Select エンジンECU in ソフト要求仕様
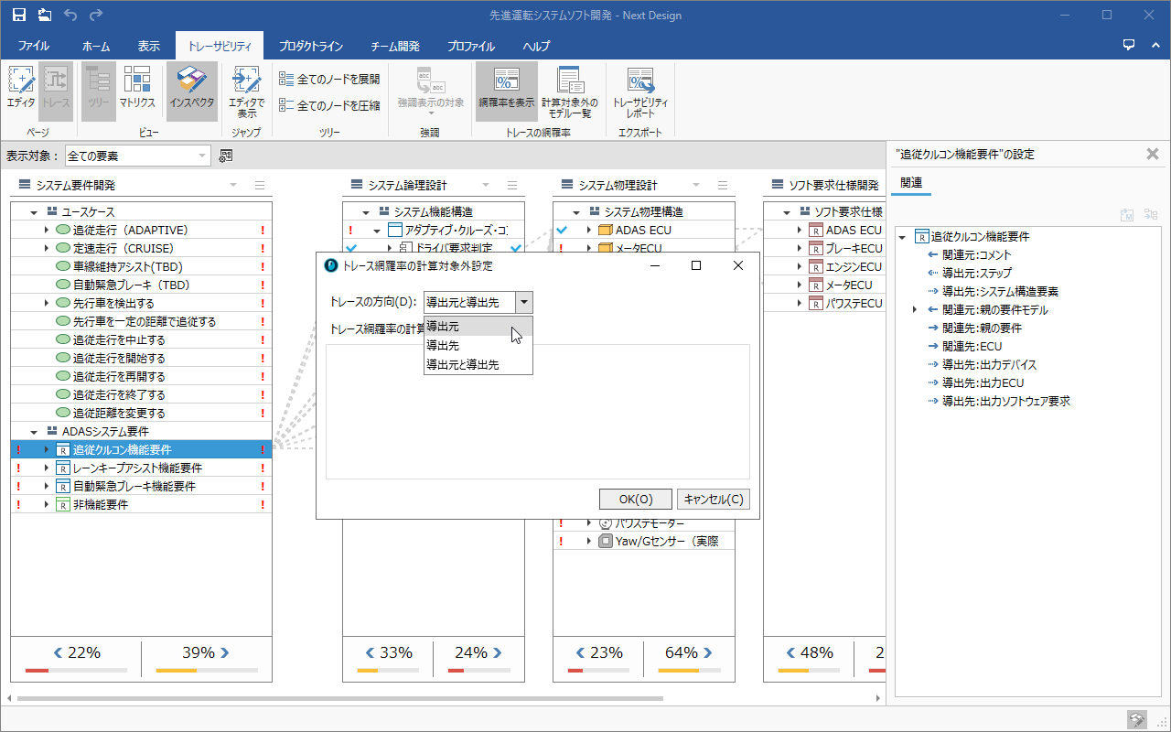 click(853, 266)
